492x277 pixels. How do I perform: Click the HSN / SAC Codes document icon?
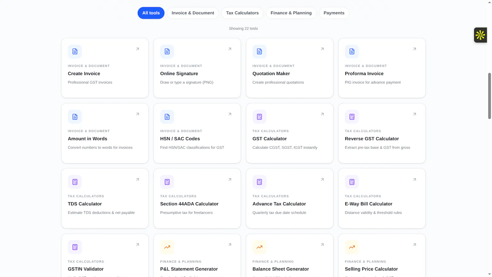tap(167, 117)
